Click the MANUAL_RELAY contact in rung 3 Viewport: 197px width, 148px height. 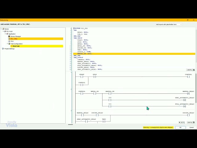point(82,115)
